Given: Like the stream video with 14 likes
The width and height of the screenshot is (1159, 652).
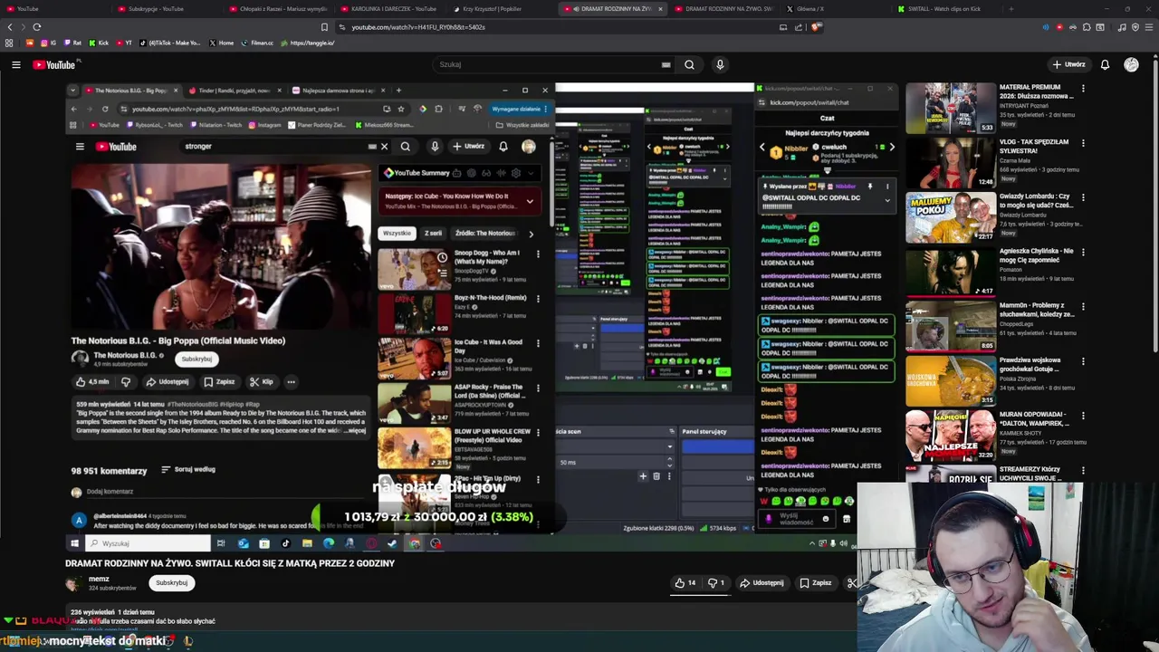Looking at the screenshot, I should pos(685,583).
